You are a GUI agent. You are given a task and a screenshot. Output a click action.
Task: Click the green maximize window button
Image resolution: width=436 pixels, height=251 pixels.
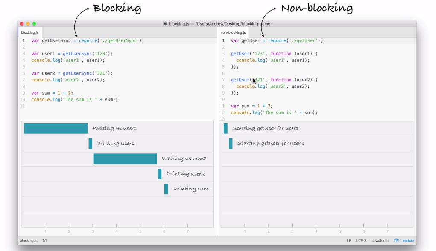click(35, 24)
